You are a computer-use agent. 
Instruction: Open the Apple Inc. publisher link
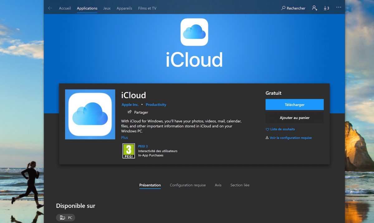point(130,105)
